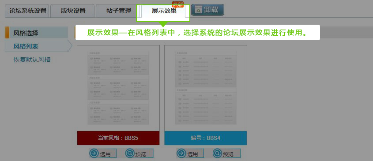Click the magnifier icon on BBS4 预览 button

pos(217,154)
